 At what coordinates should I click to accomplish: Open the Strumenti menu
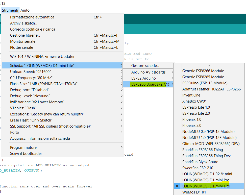point(10,10)
